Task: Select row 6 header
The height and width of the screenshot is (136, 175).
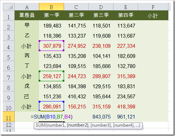Action: tap(9, 66)
